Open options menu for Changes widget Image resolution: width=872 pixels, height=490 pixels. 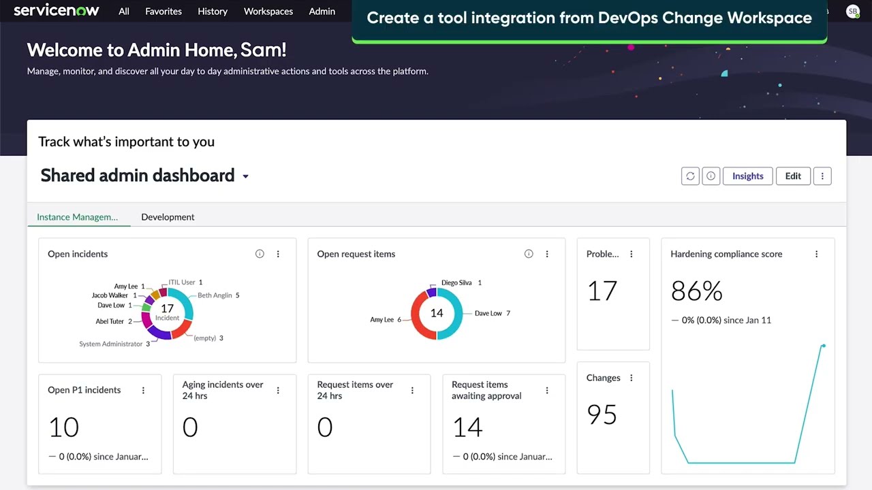[x=631, y=377]
